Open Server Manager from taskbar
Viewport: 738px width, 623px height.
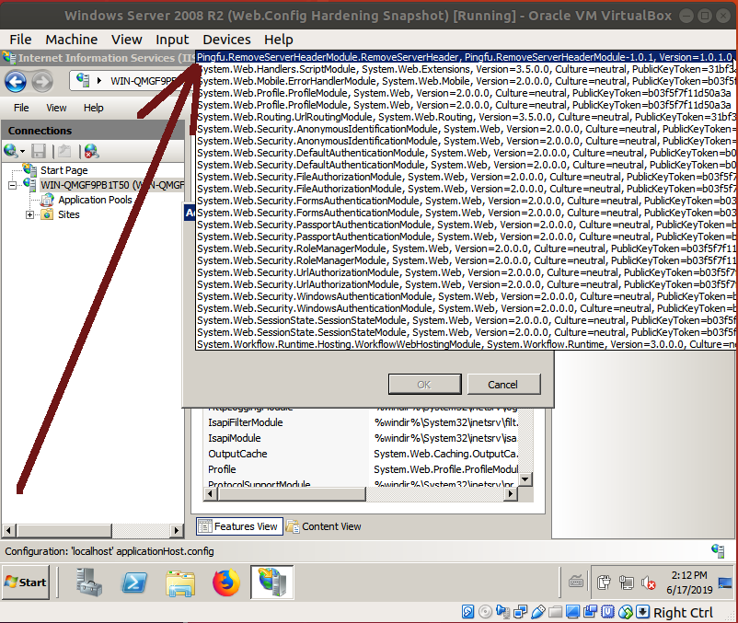89,583
